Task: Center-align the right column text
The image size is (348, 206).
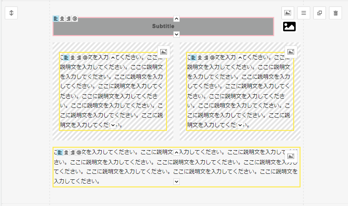Action: pyautogui.click(x=200, y=58)
